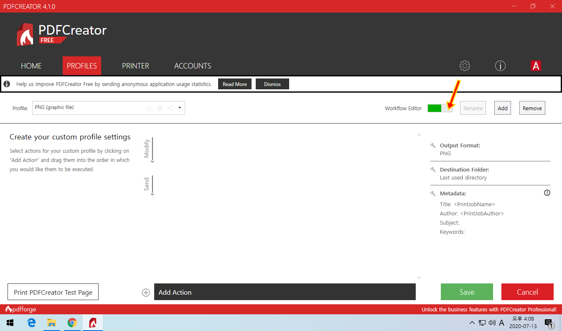The width and height of the screenshot is (562, 331).
Task: Open the Windows Start menu
Action: 10,323
